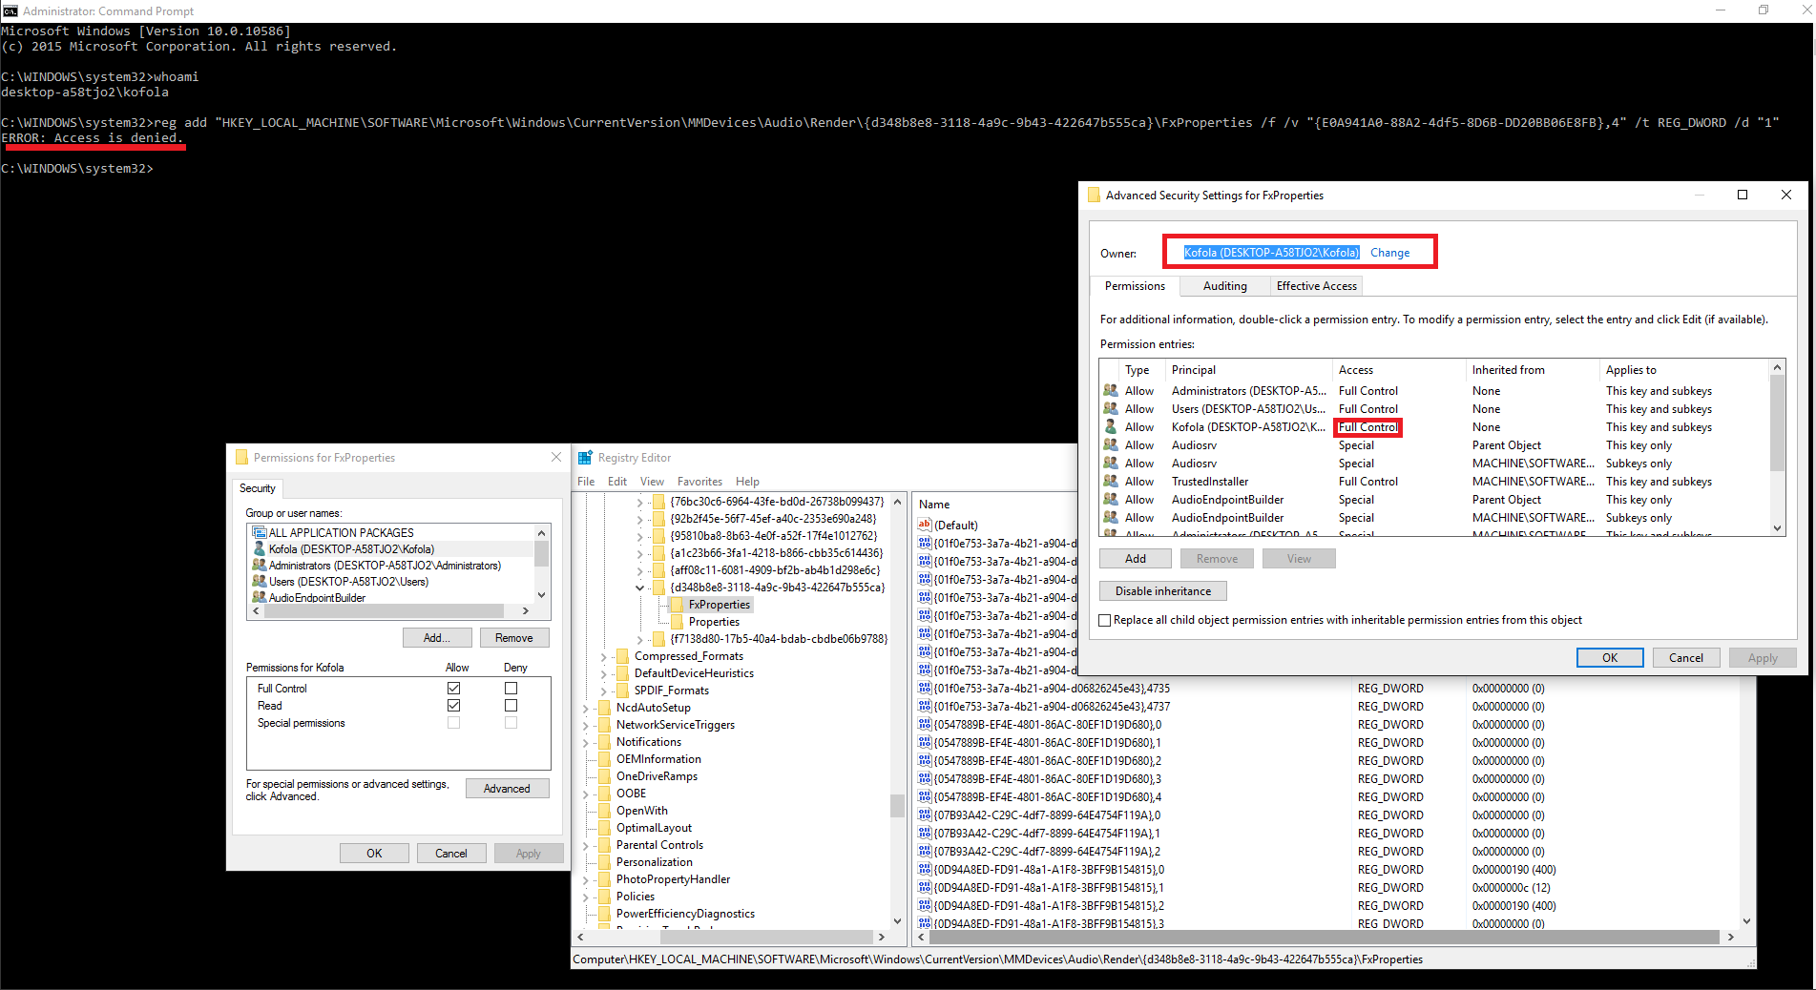This screenshot has height=990, width=1816.
Task: Open the Edit menu in Registry Editor
Action: 617,482
